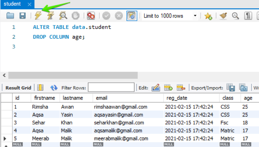Run Explain plan for the statement
This screenshot has width=259, height=147.
pos(63,16)
